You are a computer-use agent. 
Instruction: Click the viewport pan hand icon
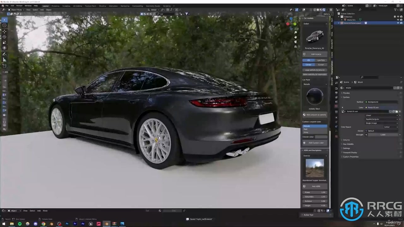pos(295,37)
